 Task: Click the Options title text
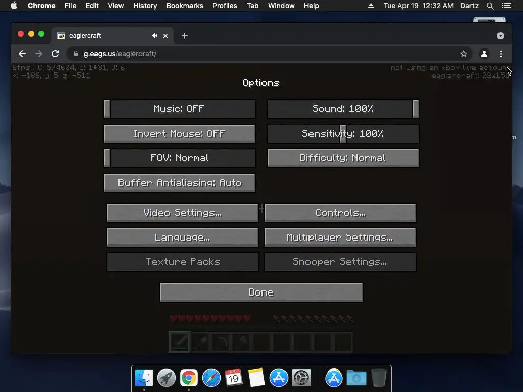pyautogui.click(x=261, y=82)
